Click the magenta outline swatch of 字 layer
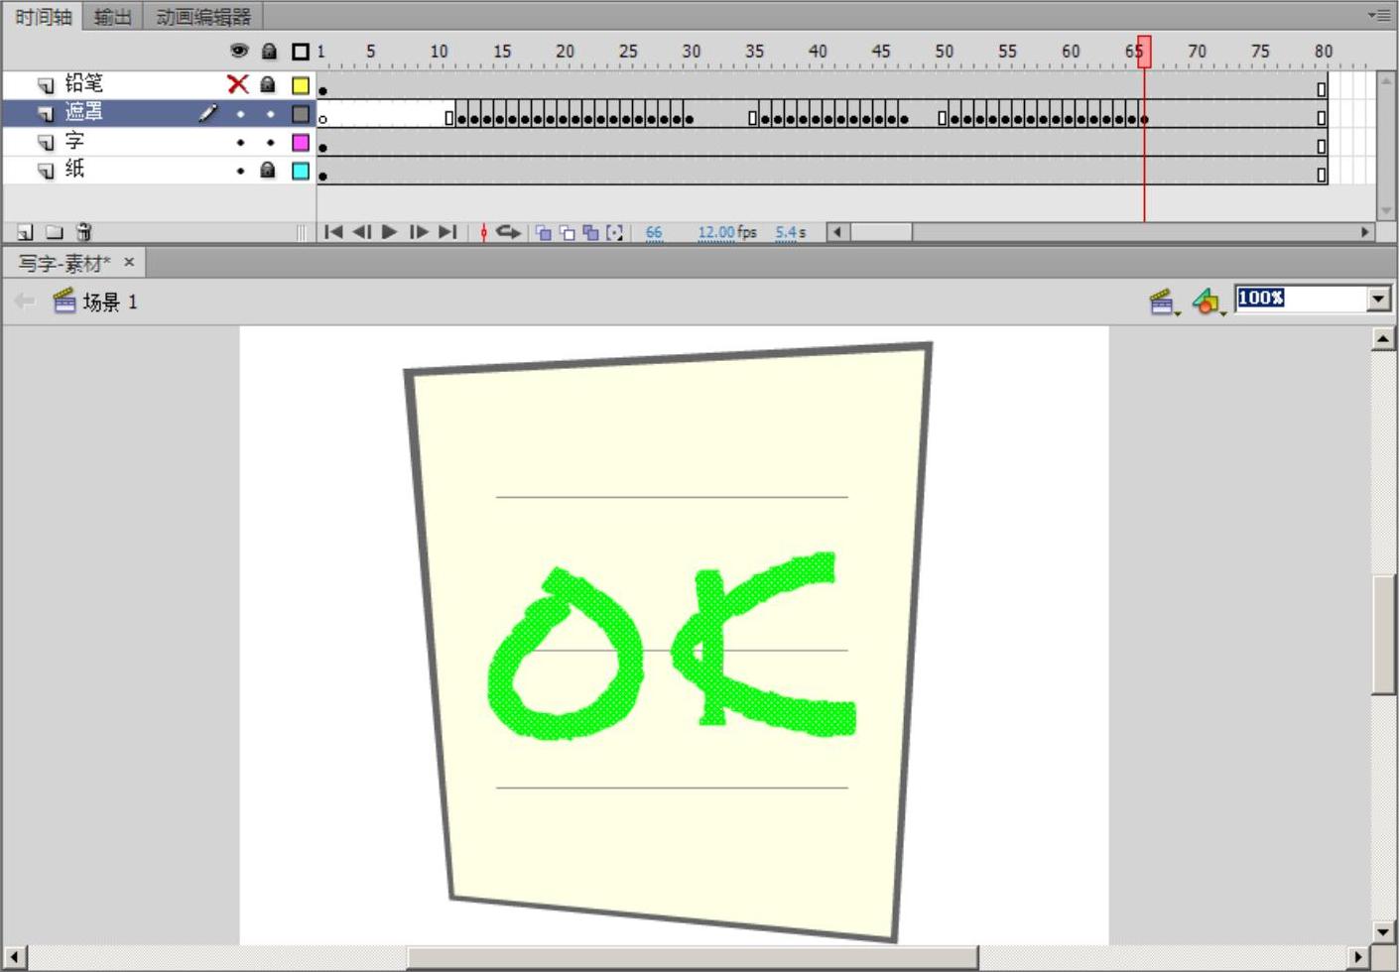 [301, 143]
